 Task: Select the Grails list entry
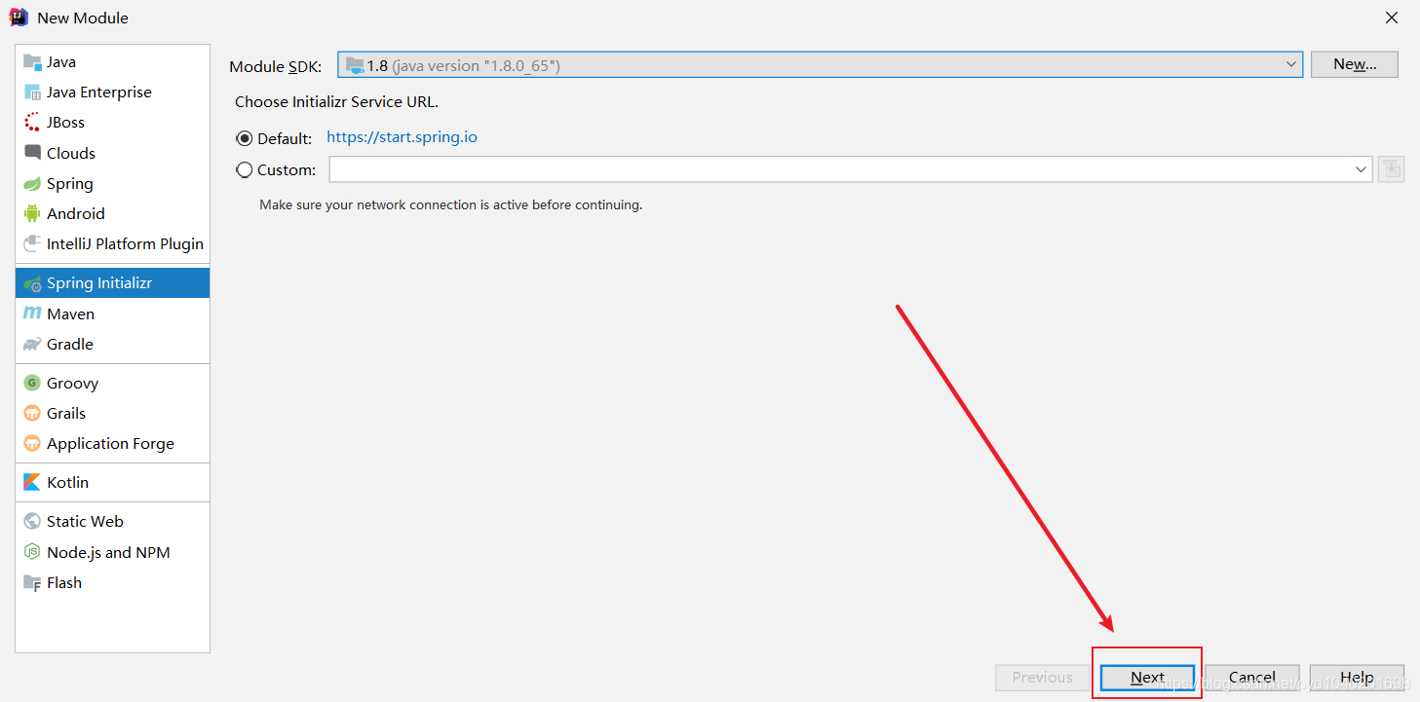pyautogui.click(x=113, y=414)
